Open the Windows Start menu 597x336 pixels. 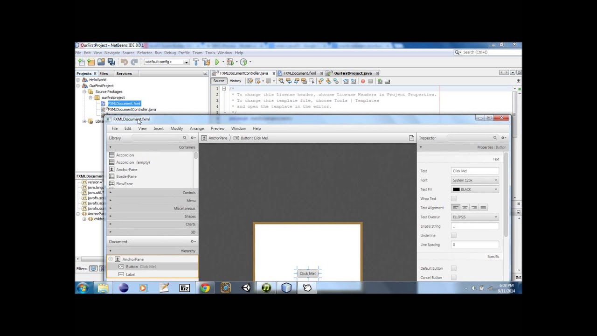click(83, 288)
